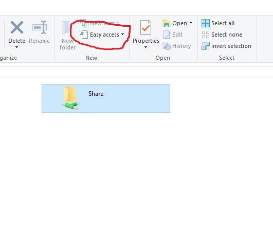Click the New folder button
Screen dimensions: 273x251
(x=67, y=36)
